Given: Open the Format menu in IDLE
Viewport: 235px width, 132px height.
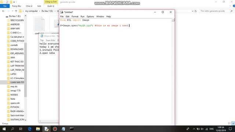Looking at the screenshot, I should (x=75, y=16).
